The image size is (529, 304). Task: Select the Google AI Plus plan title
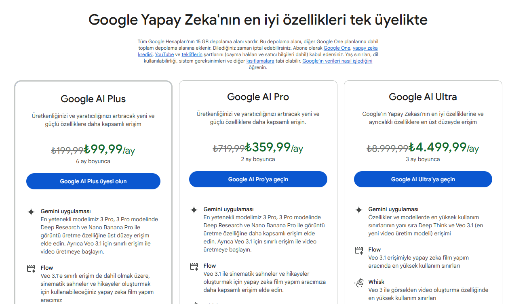point(93,99)
